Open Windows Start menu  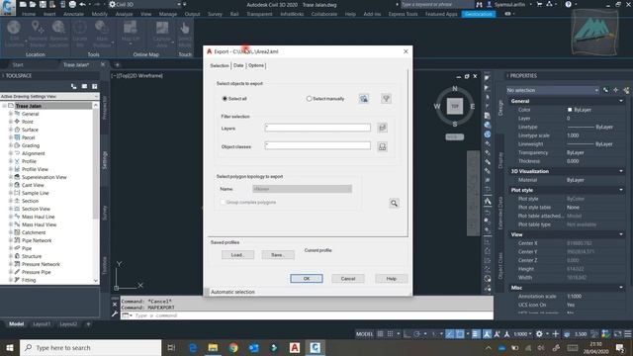coord(10,347)
